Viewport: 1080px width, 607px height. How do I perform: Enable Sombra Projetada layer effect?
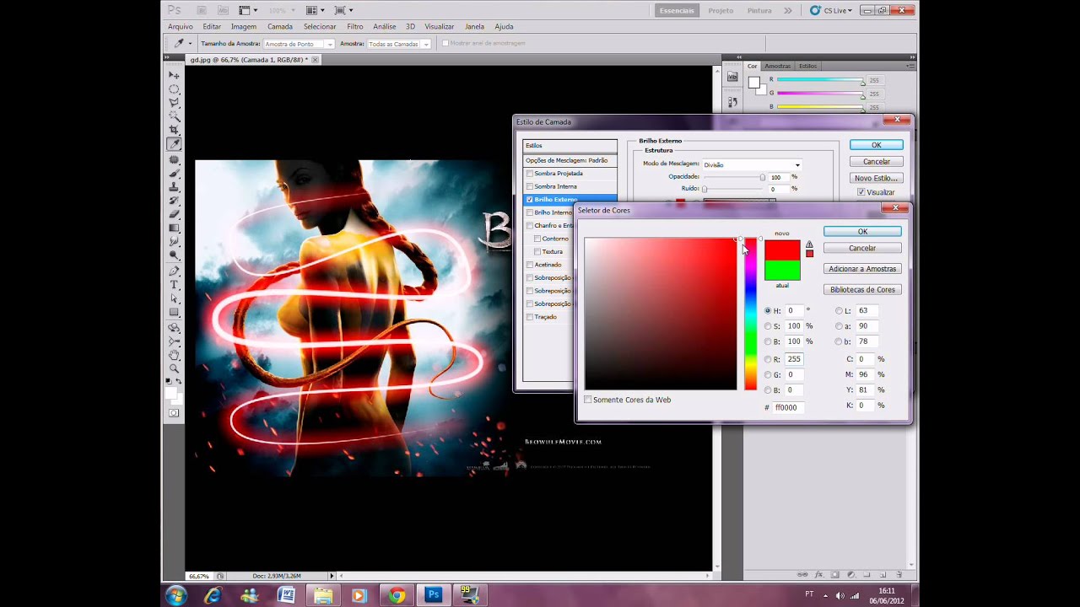[x=529, y=174]
